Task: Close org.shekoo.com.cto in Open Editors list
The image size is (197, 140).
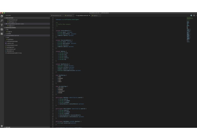Action: 6,24
